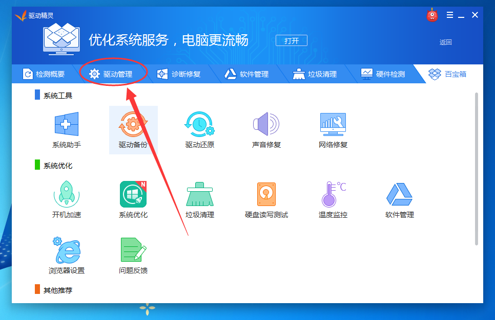Launch 开机加速 boot accelerator

(x=66, y=199)
